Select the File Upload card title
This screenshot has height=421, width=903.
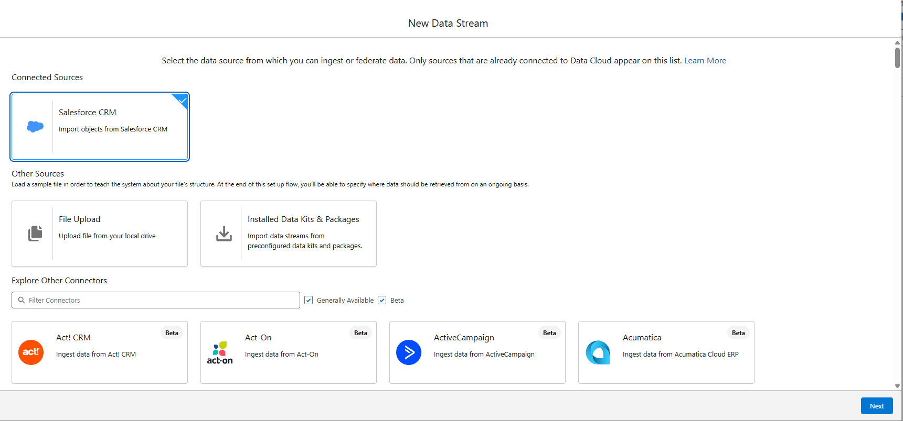[x=79, y=219]
